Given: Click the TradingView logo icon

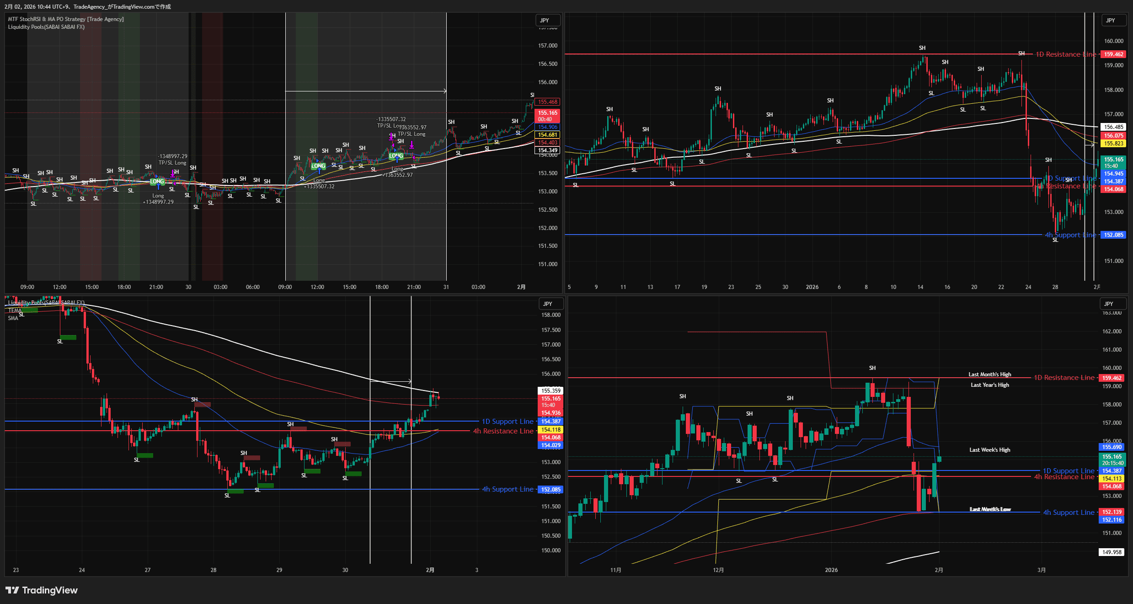Looking at the screenshot, I should [12, 590].
